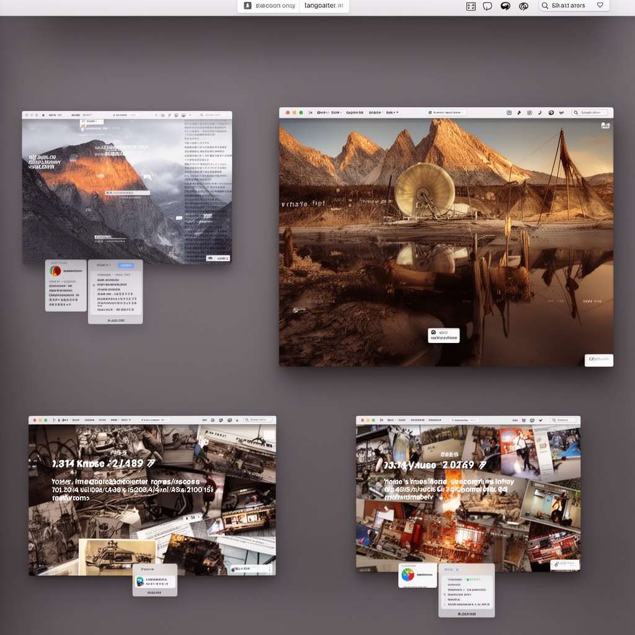Click the small icon at left edge of landscape lake

click(x=296, y=310)
